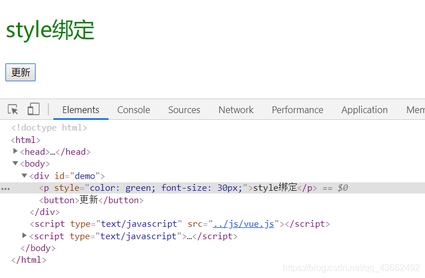The width and height of the screenshot is (425, 278).
Task: Expand the head element node
Action: pyautogui.click(x=15, y=151)
